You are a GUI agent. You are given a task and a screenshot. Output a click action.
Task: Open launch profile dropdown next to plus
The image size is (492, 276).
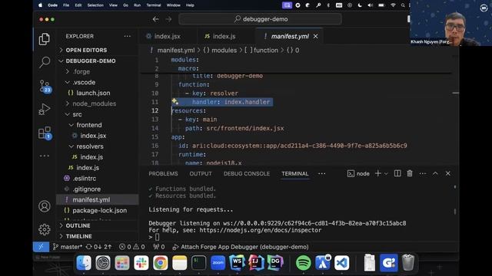[386, 174]
